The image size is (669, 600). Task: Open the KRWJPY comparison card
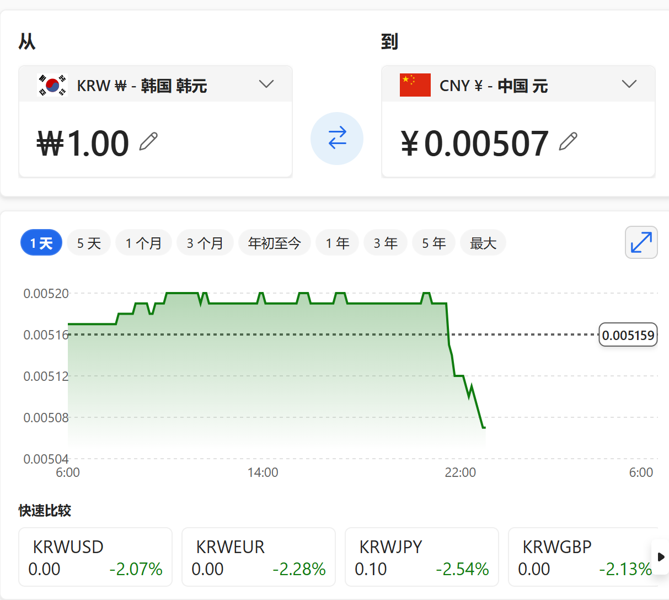[x=421, y=557]
